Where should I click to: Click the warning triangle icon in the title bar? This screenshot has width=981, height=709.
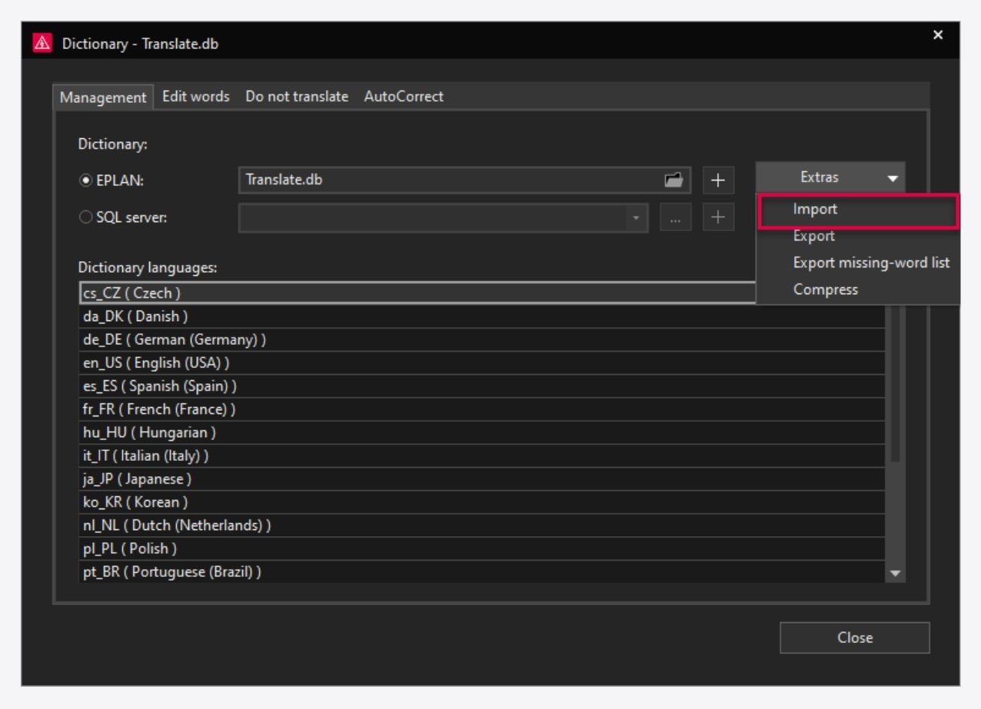click(x=42, y=35)
